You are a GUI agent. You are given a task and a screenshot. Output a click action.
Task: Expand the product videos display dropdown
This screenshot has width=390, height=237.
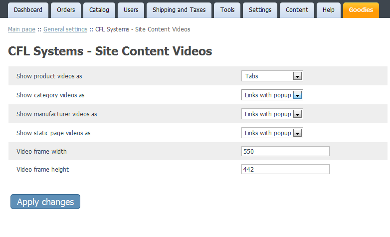click(272, 76)
